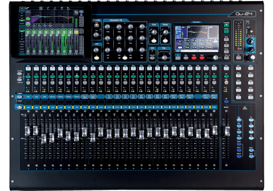Hit the Copy key

[186, 58]
